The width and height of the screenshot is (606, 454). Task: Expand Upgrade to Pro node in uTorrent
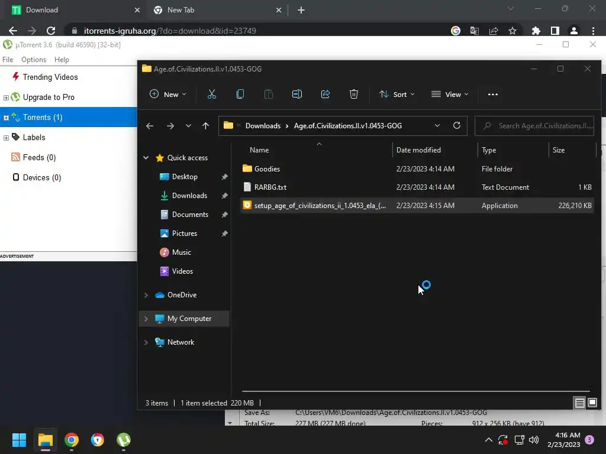point(6,98)
